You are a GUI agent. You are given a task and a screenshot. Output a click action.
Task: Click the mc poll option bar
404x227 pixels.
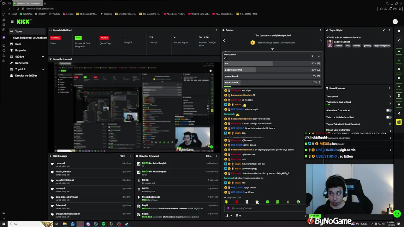pyautogui.click(x=272, y=63)
